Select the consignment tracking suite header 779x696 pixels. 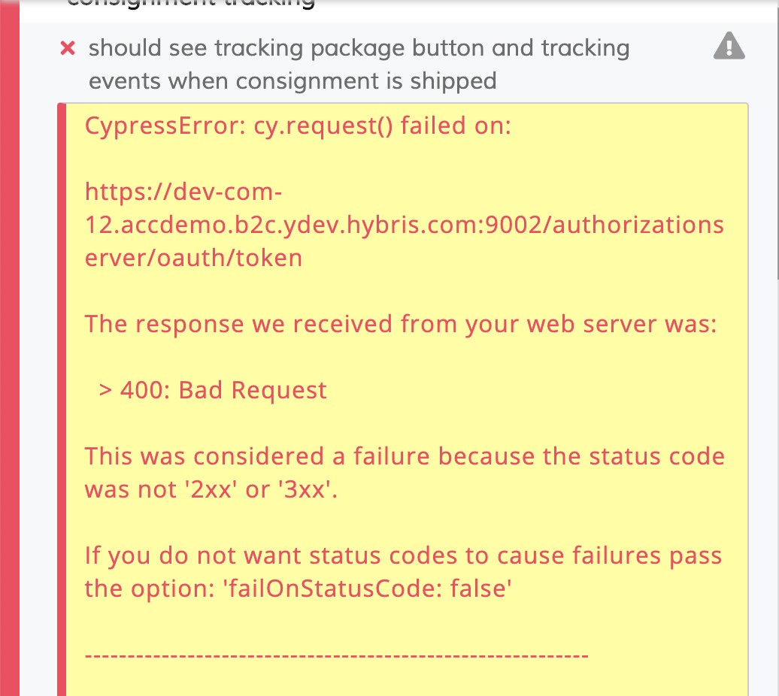(x=192, y=6)
